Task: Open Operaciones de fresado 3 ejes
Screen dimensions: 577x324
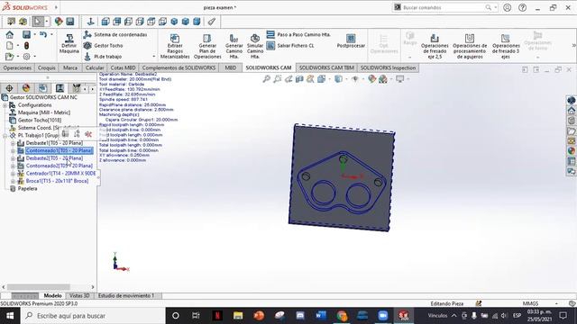Action: tap(506, 46)
